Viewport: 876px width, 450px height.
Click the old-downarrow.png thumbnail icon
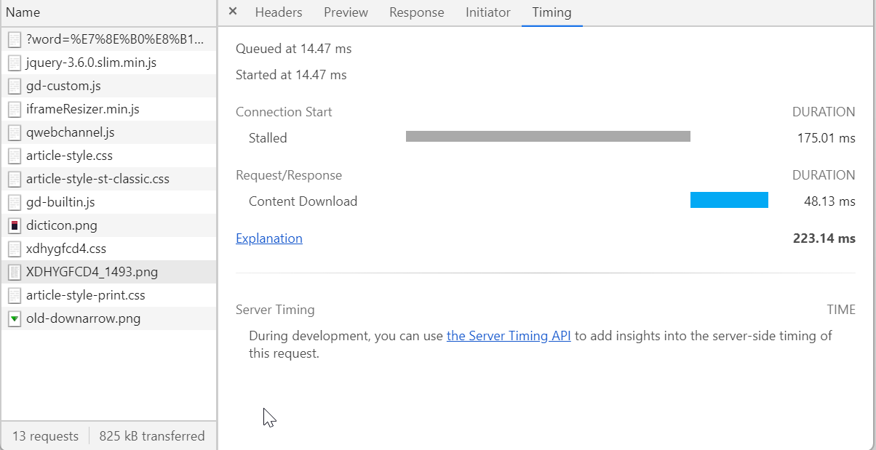pos(15,318)
